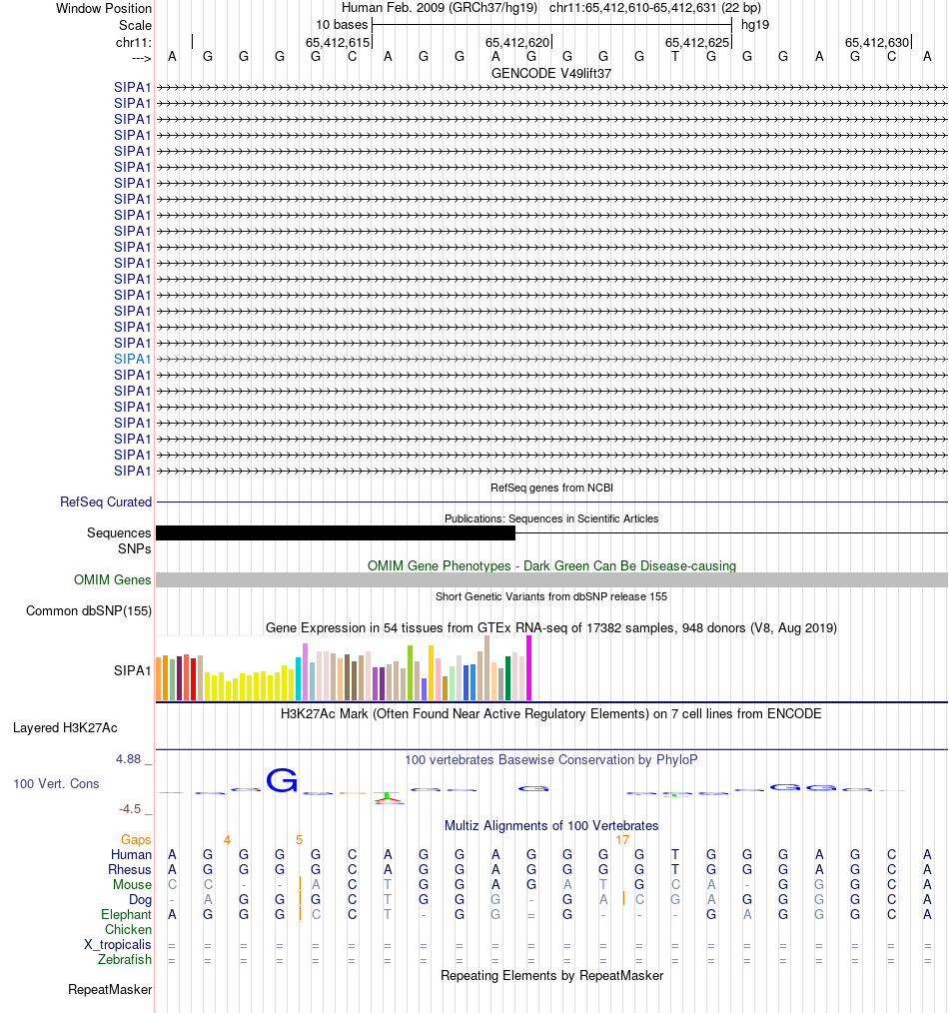
Task: Click the Dog species row label
Action: [140, 900]
